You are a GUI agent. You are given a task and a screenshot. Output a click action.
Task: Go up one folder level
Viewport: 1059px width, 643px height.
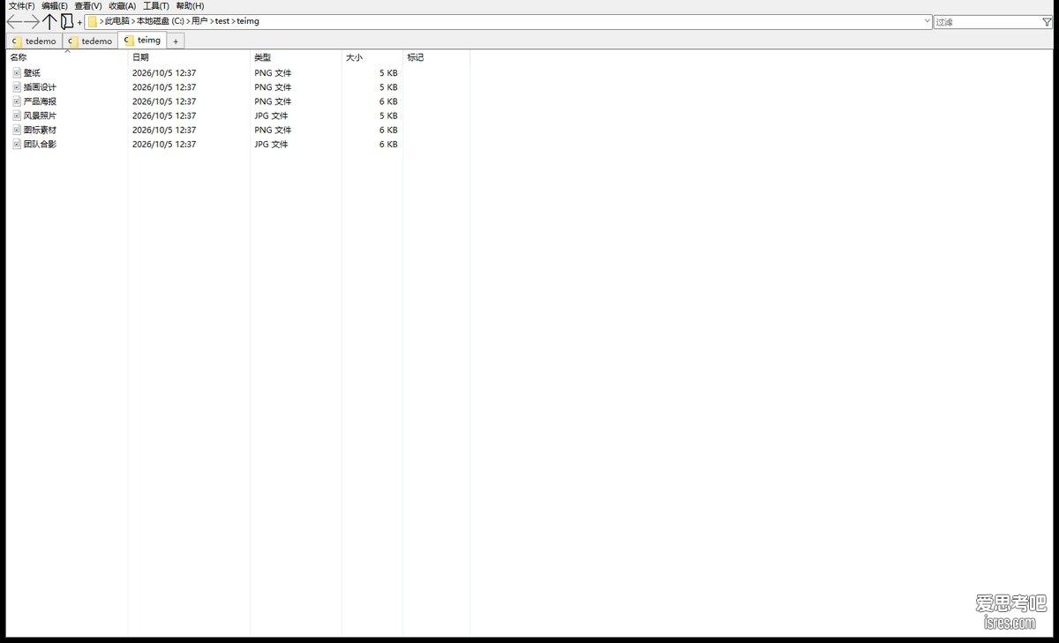point(50,21)
